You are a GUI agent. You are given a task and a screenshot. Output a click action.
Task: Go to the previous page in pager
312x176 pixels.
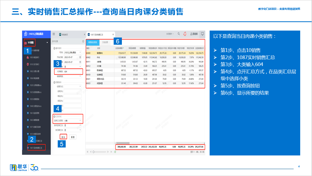click(x=91, y=152)
